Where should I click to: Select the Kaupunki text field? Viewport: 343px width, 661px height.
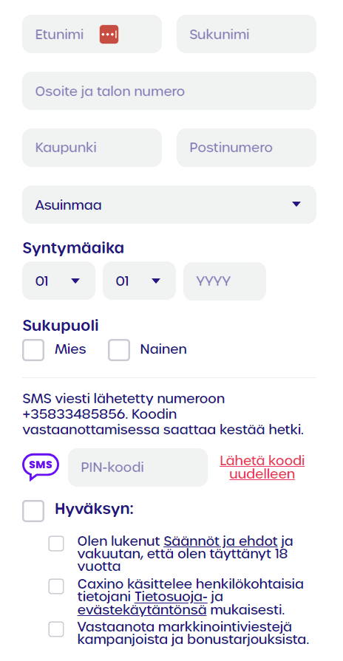pos(92,148)
